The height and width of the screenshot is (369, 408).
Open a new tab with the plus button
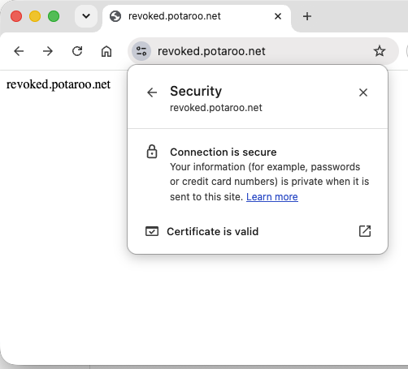(x=307, y=16)
